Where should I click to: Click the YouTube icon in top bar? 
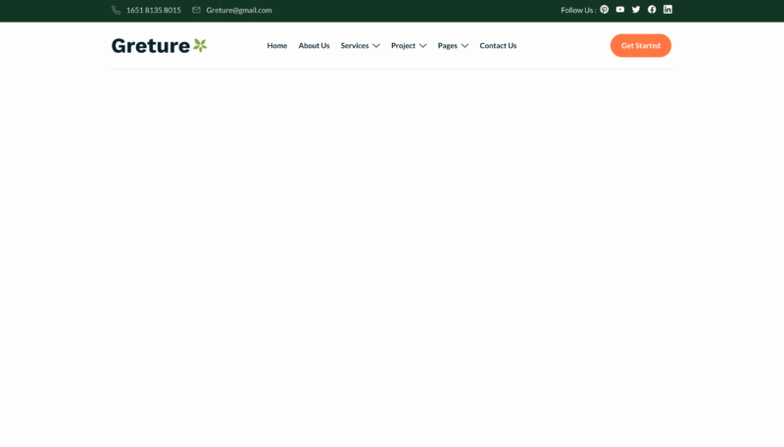(x=620, y=10)
